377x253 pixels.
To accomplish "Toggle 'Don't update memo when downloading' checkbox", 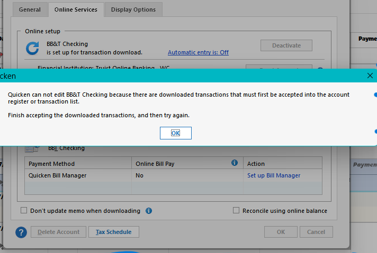I will pyautogui.click(x=24, y=210).
